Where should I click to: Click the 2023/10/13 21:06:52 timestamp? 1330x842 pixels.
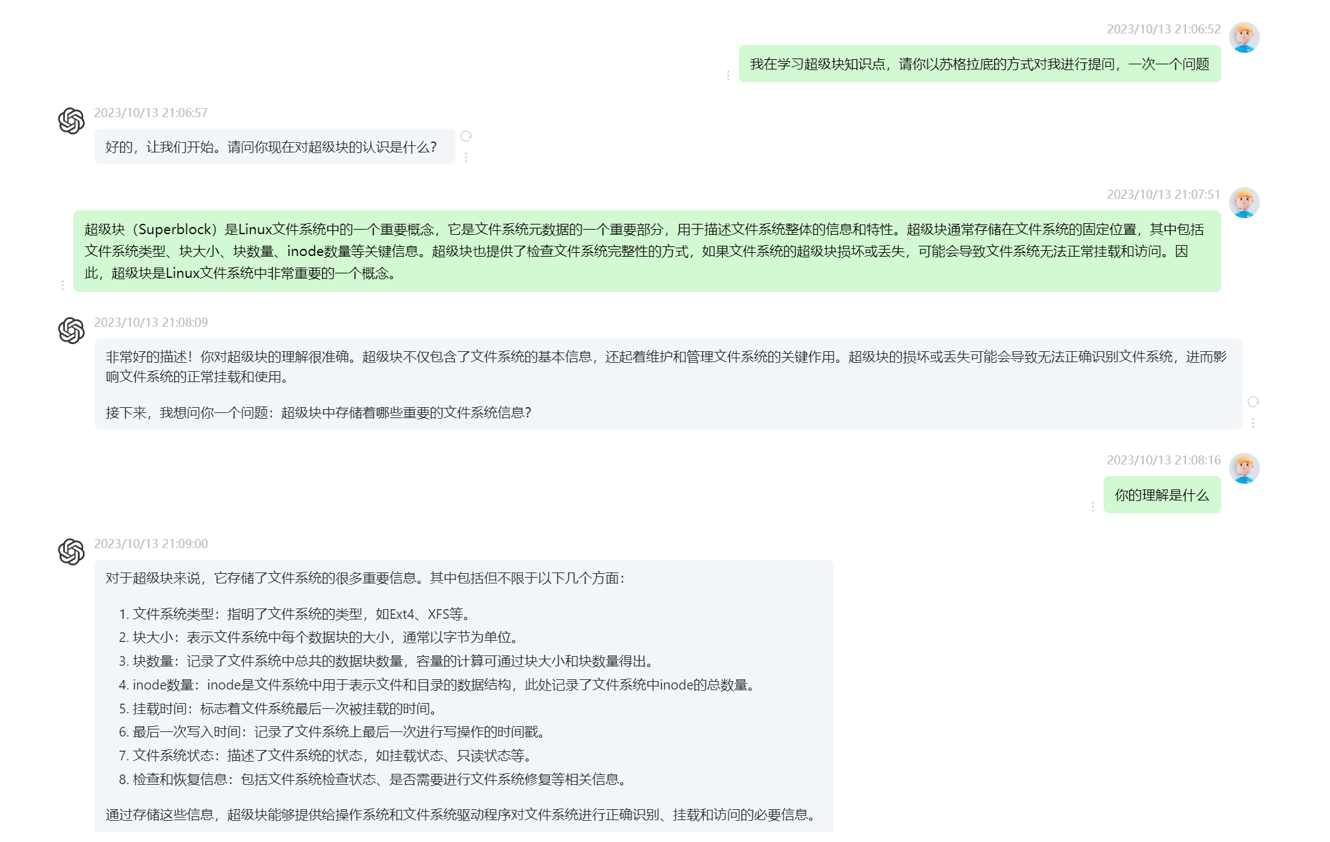click(x=1163, y=29)
